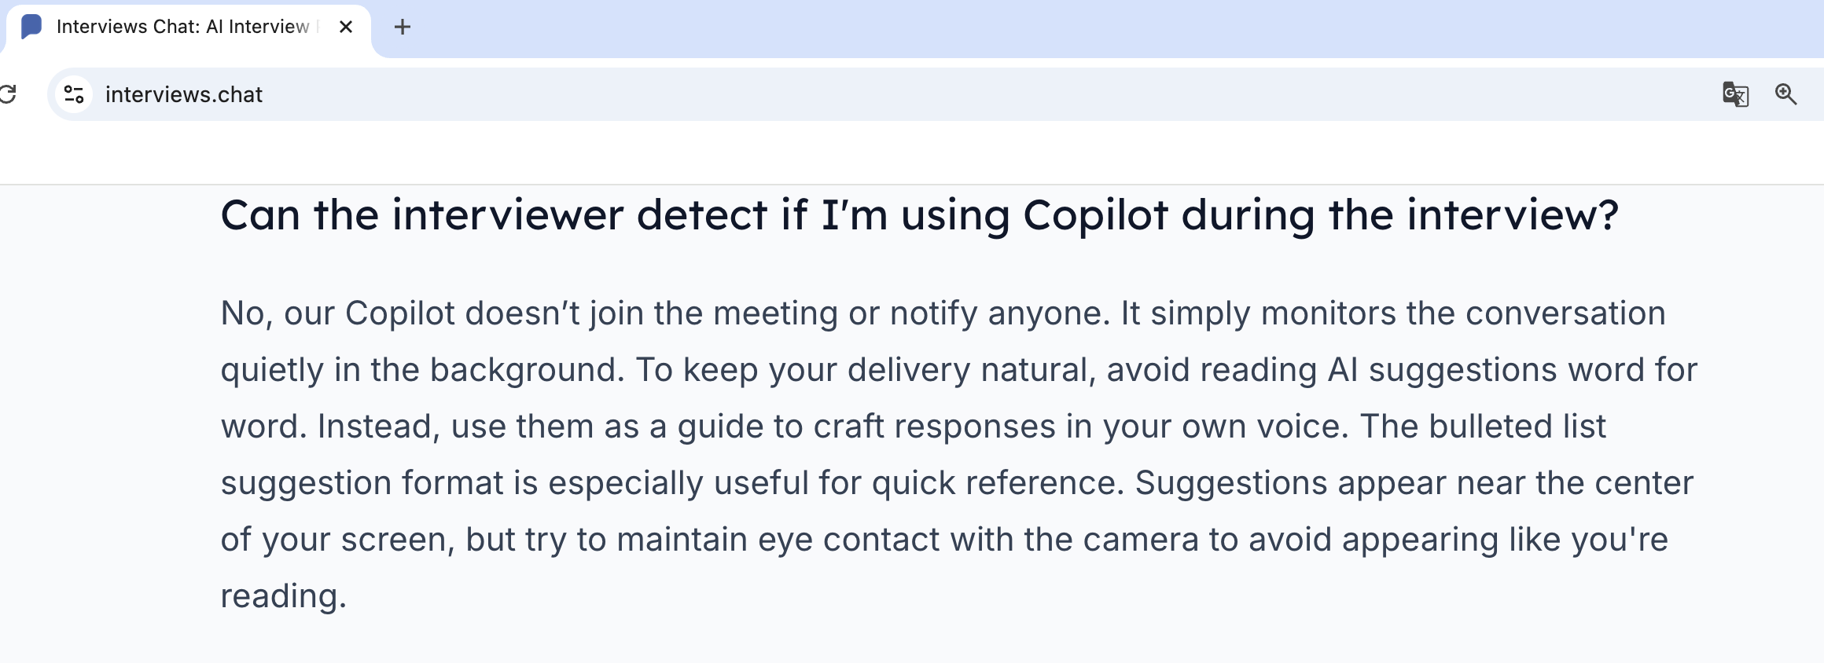Click the empty tab strip area
Screen dimensions: 1824x663
(x=1101, y=27)
